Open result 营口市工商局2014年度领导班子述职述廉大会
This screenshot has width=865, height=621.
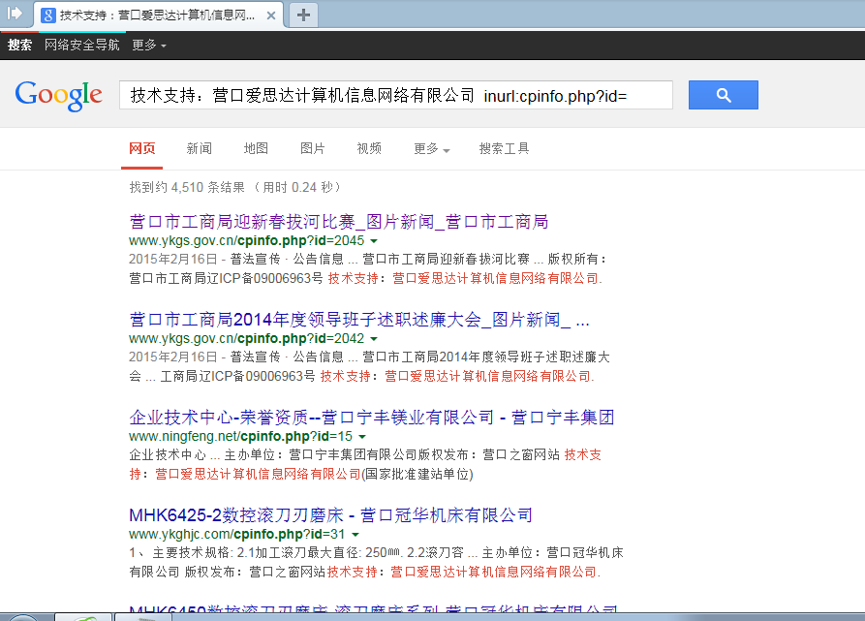pos(359,320)
